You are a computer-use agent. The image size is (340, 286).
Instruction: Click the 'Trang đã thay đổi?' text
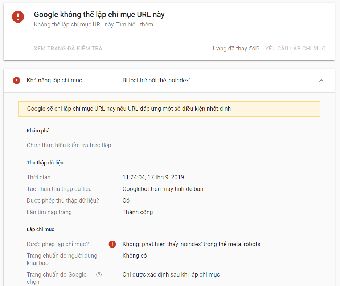click(236, 48)
